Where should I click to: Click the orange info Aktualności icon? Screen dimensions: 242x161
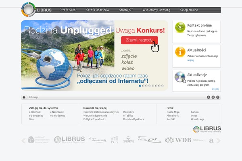[x=180, y=52]
